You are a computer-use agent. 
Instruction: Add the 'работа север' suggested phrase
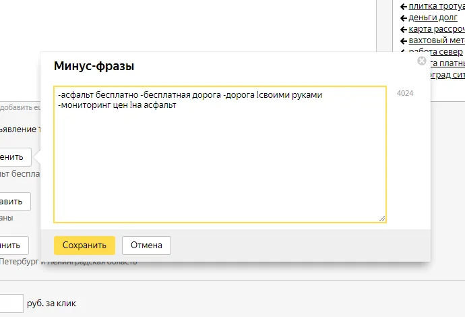(435, 51)
